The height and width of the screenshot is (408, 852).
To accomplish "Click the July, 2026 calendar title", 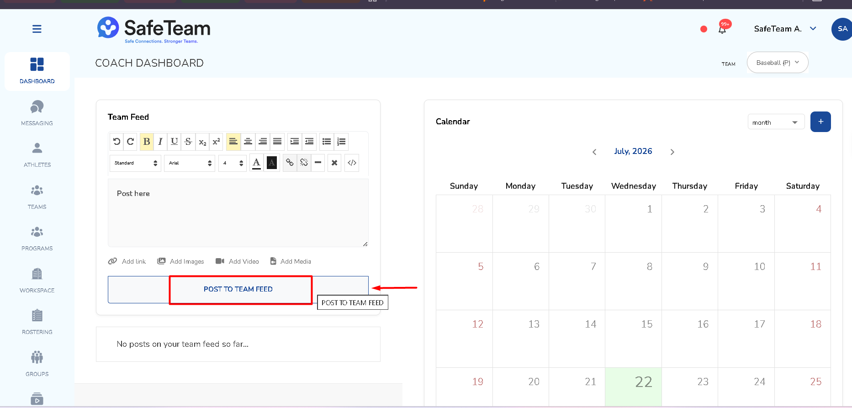I will pos(633,151).
